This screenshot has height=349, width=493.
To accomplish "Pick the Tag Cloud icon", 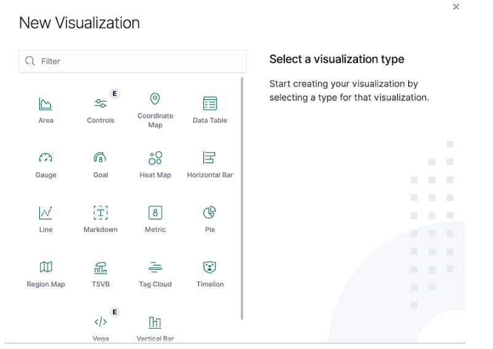I will 155,267.
